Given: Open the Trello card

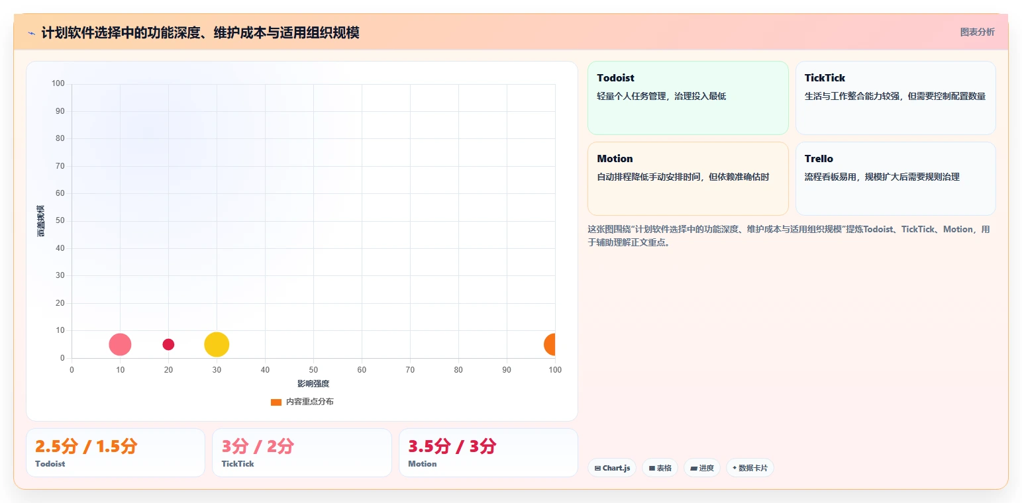Looking at the screenshot, I should [895, 179].
